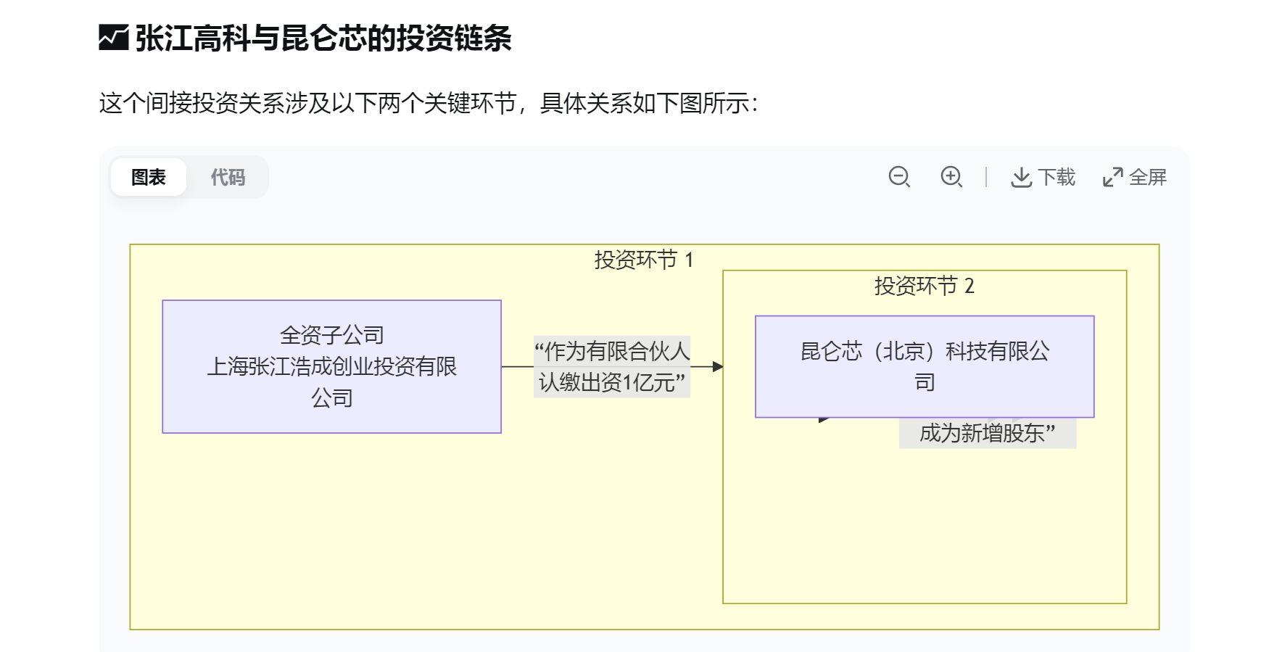The image size is (1261, 652).
Task: Click the arrowhead entering 投资环节 2 box
Action: 717,367
